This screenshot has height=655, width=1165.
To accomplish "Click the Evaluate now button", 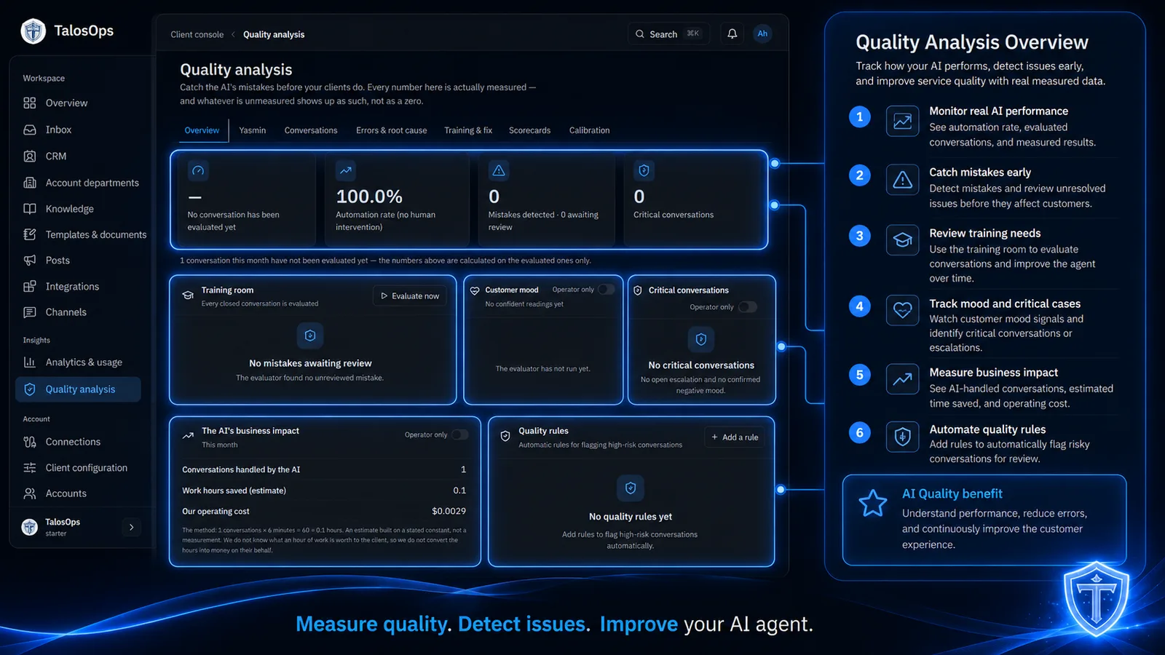I will pos(410,295).
